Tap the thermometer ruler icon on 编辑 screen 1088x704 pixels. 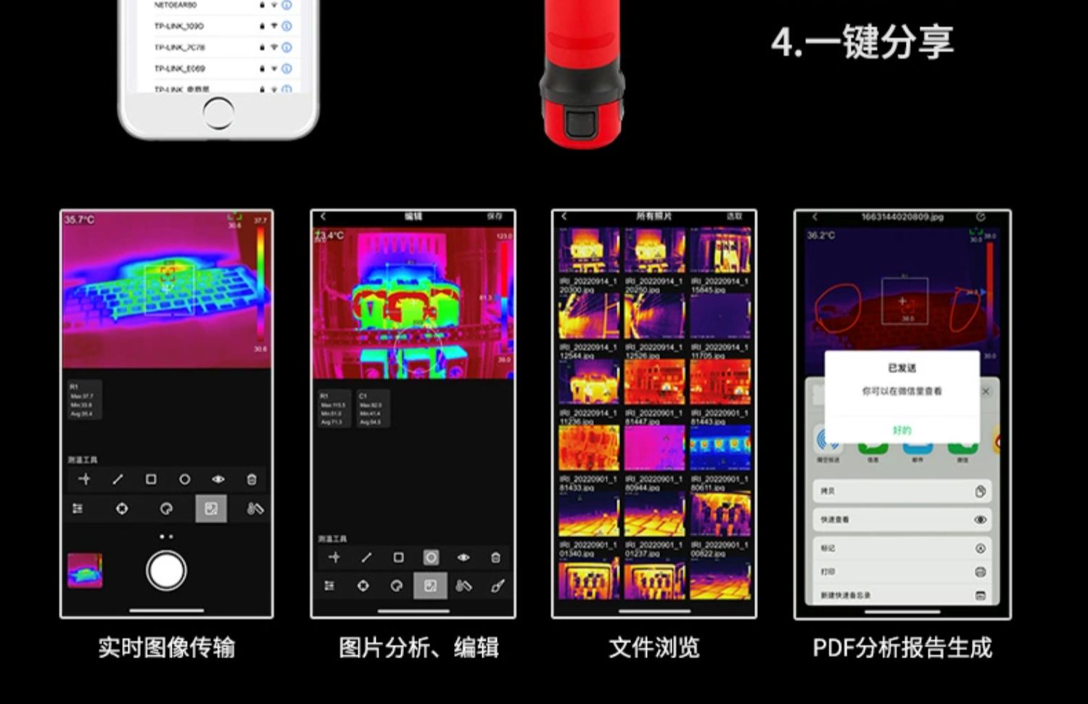(463, 586)
